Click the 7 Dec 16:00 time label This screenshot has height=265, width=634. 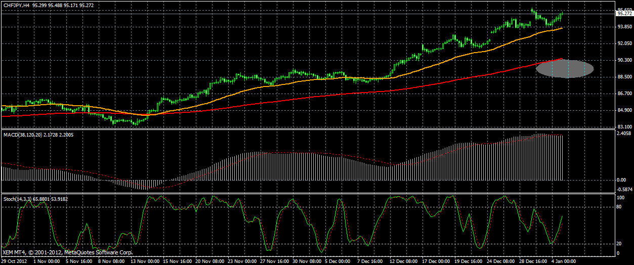370,261
